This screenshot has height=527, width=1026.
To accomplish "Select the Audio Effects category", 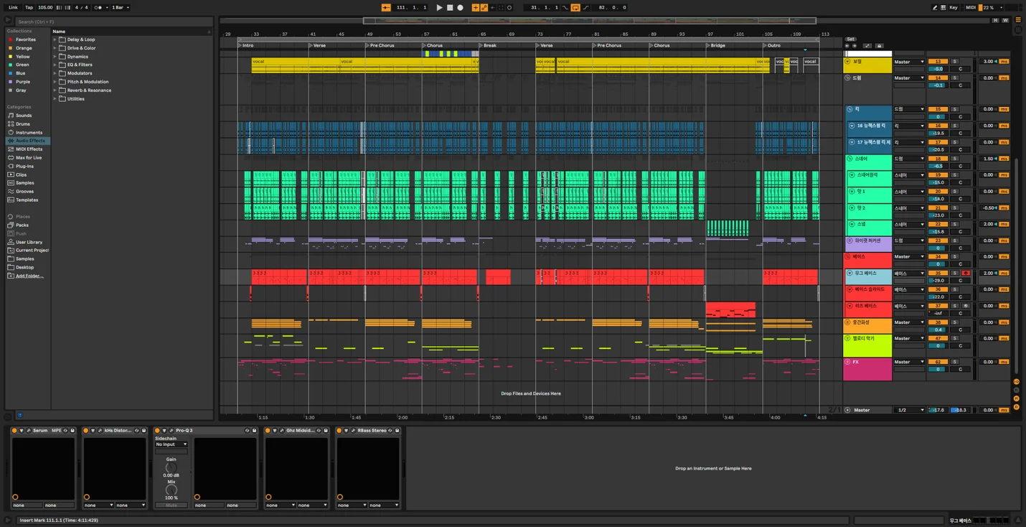I will tap(27, 141).
